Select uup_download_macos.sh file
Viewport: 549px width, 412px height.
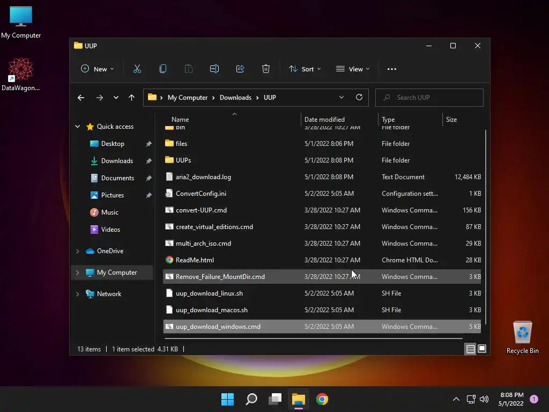tap(322, 310)
